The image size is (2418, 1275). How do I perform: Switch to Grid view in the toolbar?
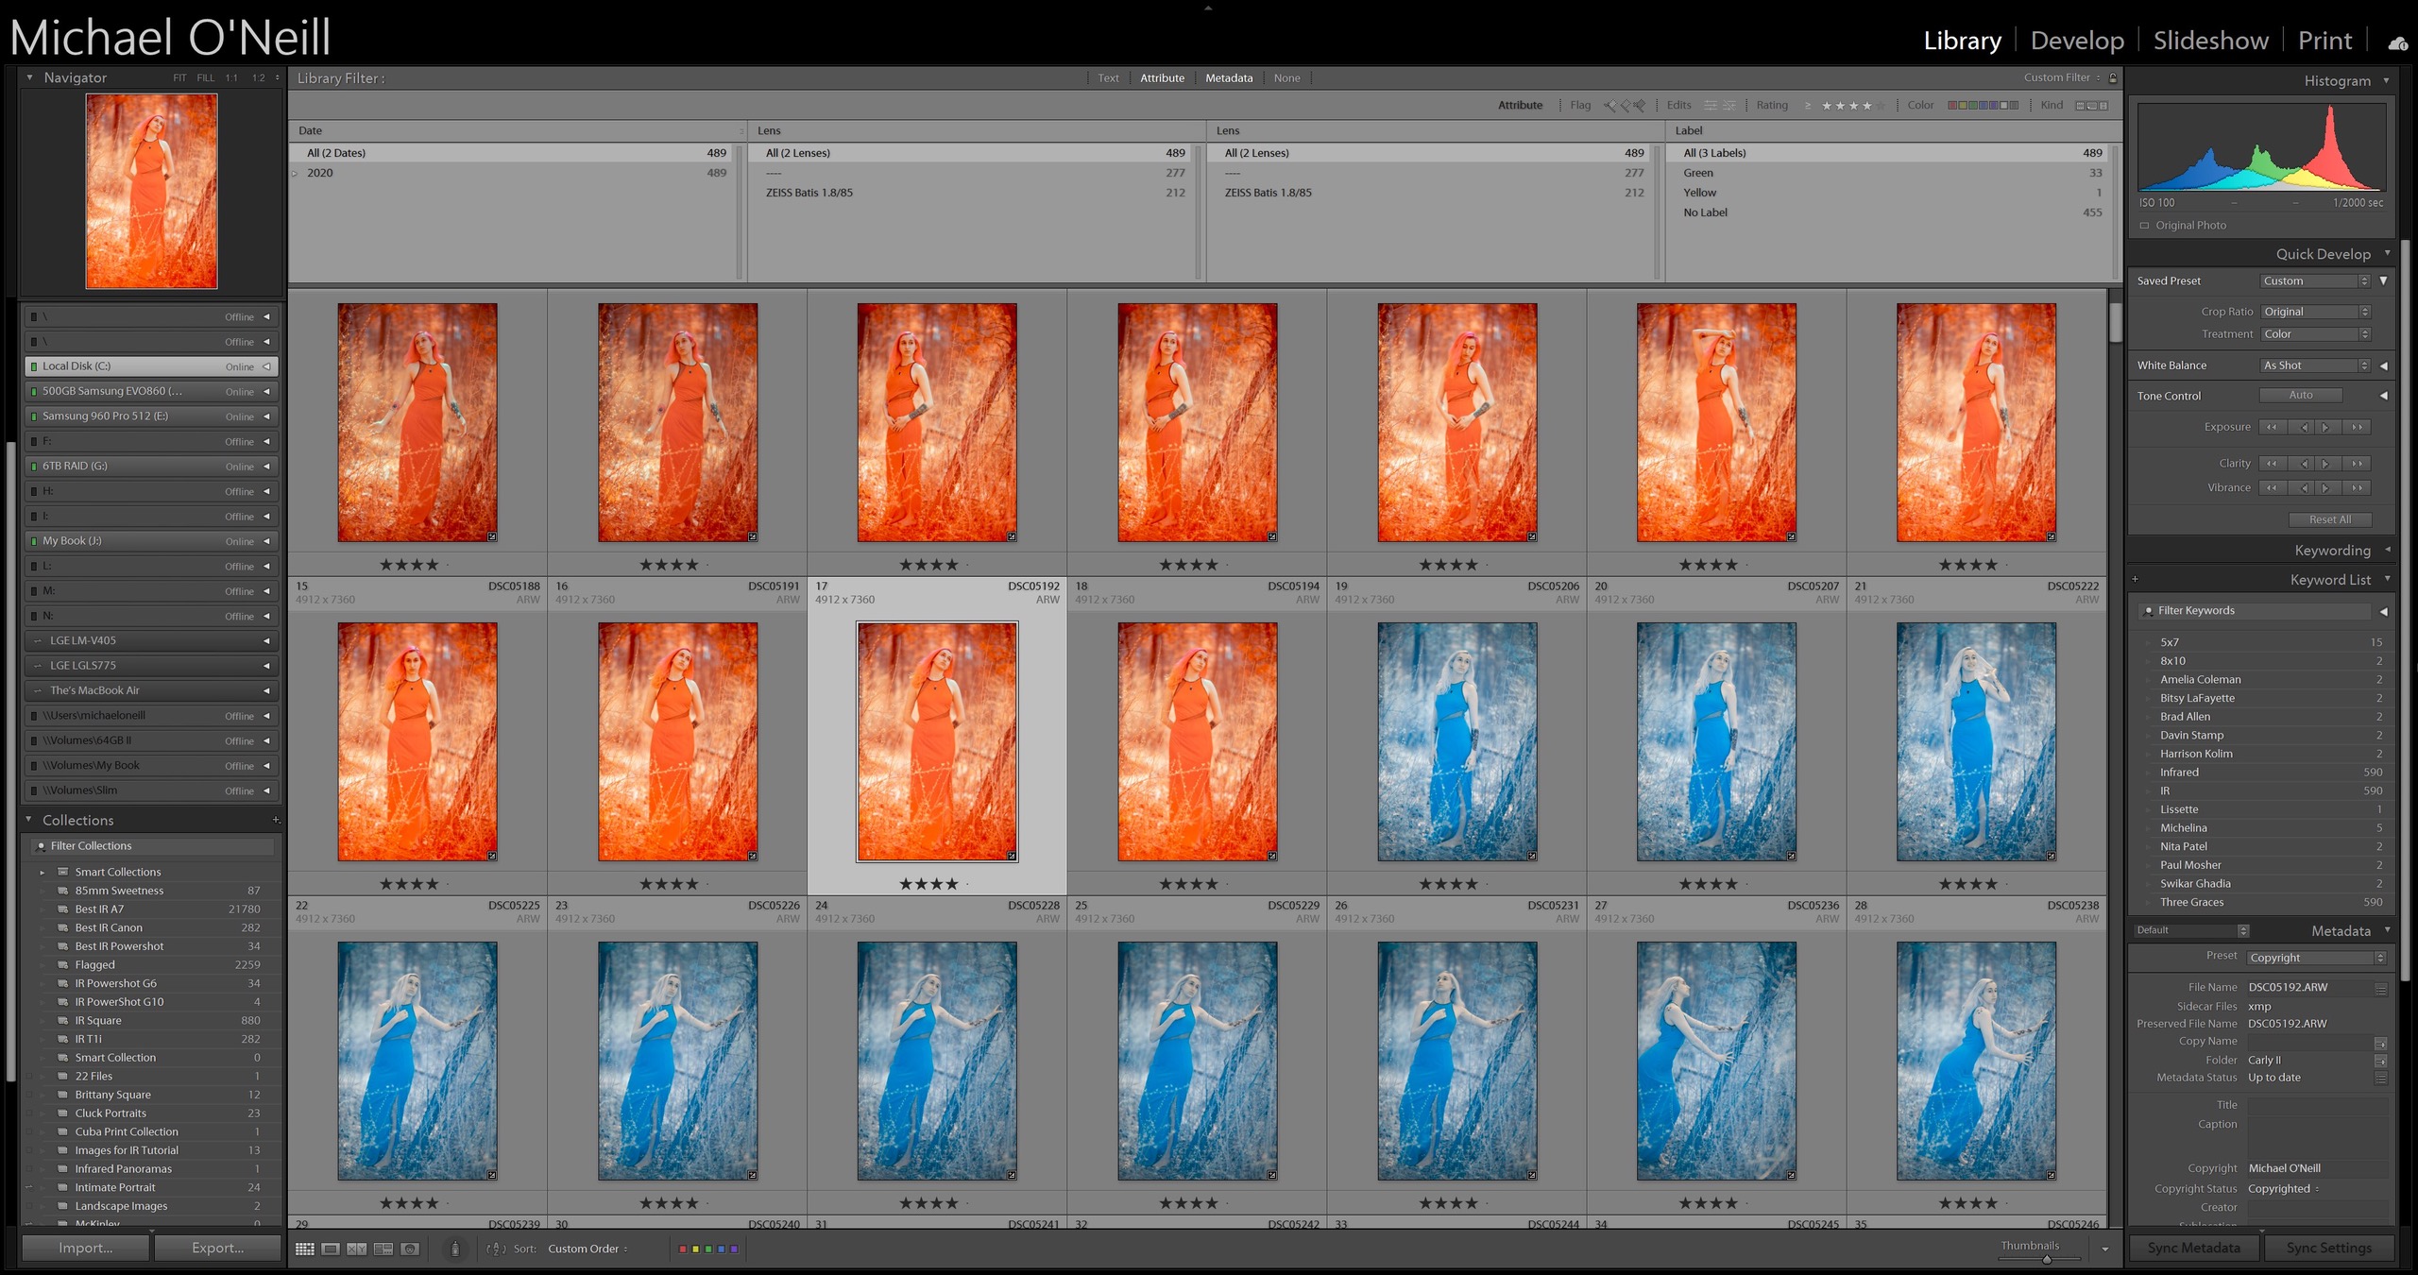[x=305, y=1249]
